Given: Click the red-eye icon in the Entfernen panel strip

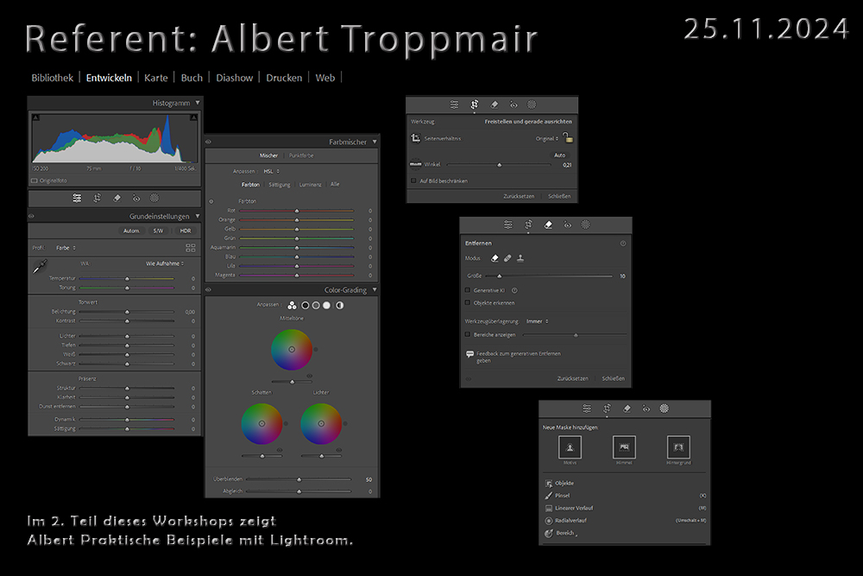Looking at the screenshot, I should 568,225.
